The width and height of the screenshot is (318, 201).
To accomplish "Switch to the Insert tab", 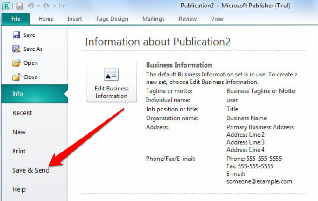I will tap(75, 19).
